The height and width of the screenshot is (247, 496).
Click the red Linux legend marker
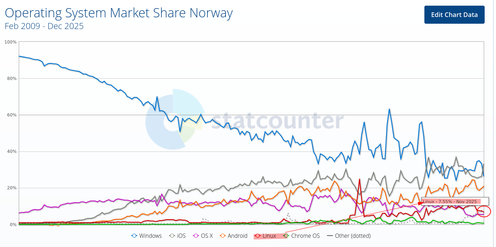(x=258, y=236)
